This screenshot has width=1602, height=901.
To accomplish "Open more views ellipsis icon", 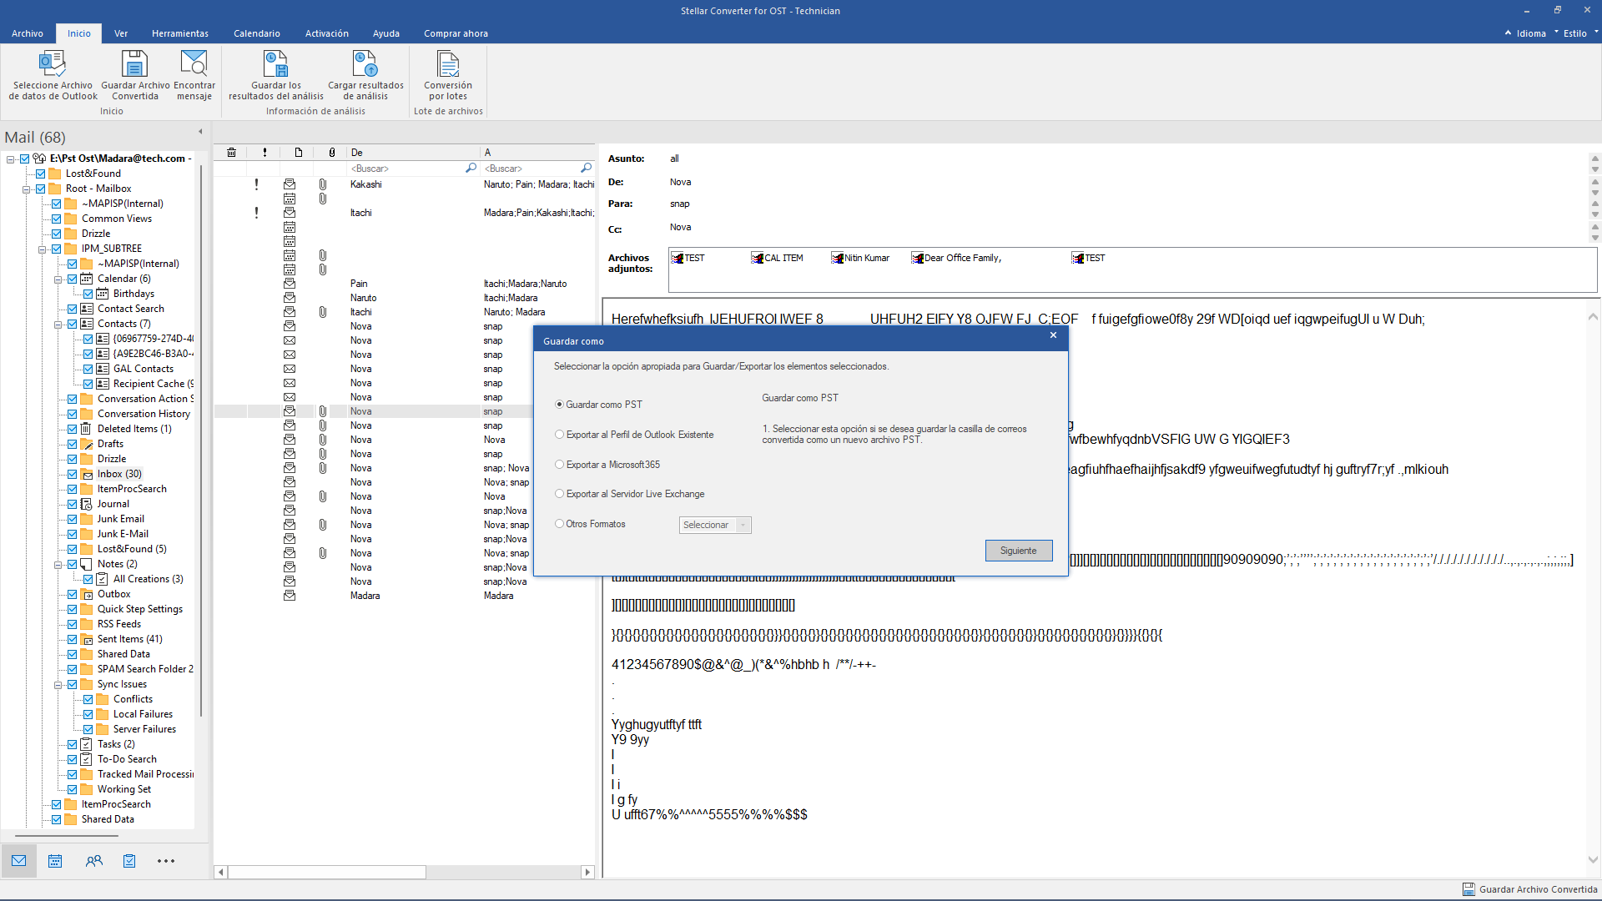I will 166,860.
